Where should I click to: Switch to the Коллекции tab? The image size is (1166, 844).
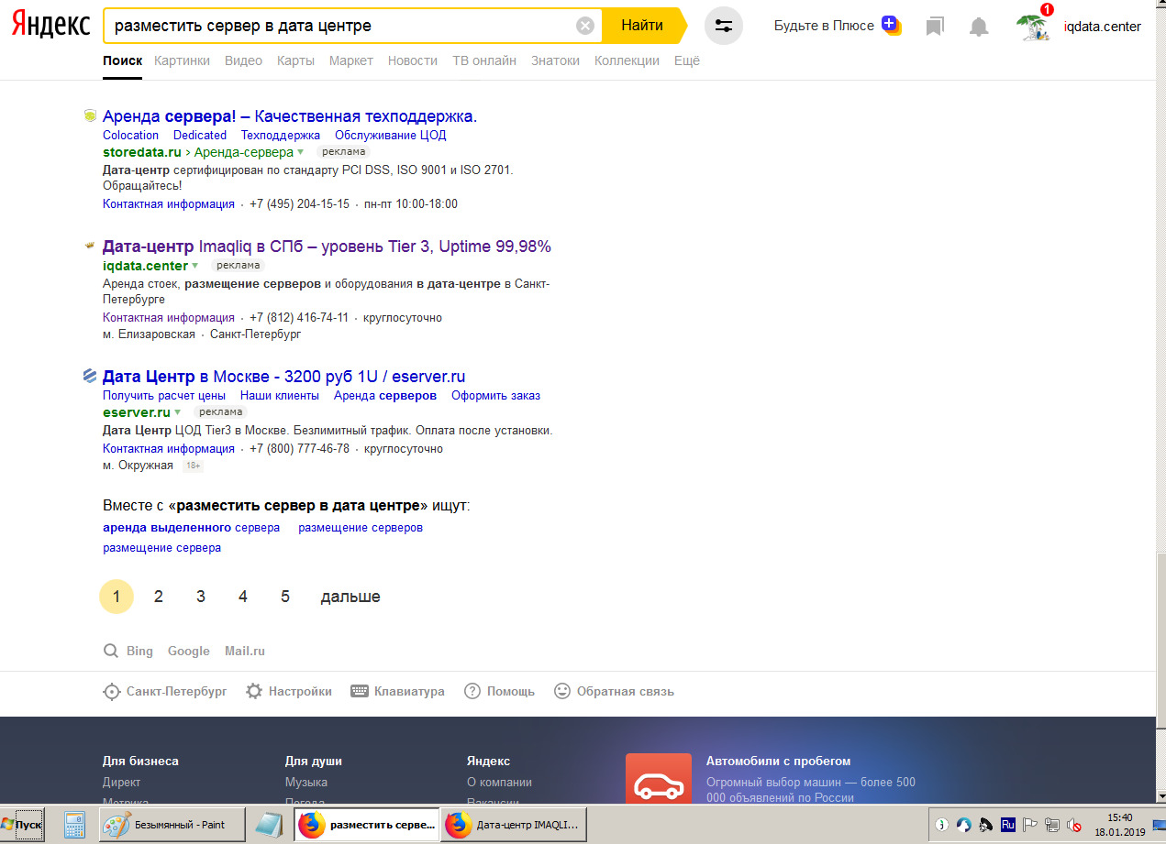pyautogui.click(x=627, y=60)
